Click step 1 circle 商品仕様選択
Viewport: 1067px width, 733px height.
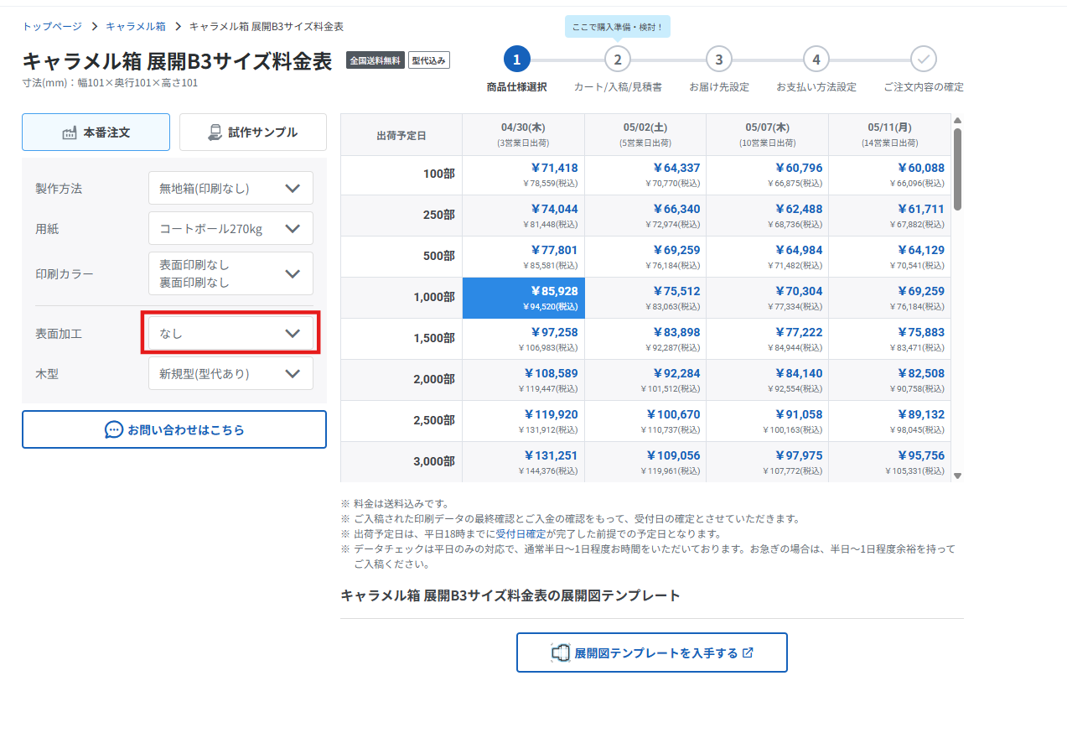pos(516,60)
